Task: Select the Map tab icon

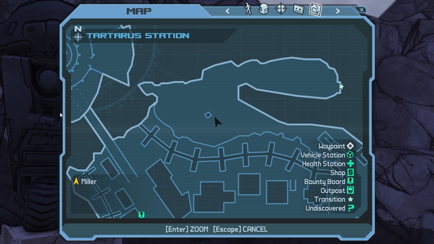Action: tap(315, 9)
